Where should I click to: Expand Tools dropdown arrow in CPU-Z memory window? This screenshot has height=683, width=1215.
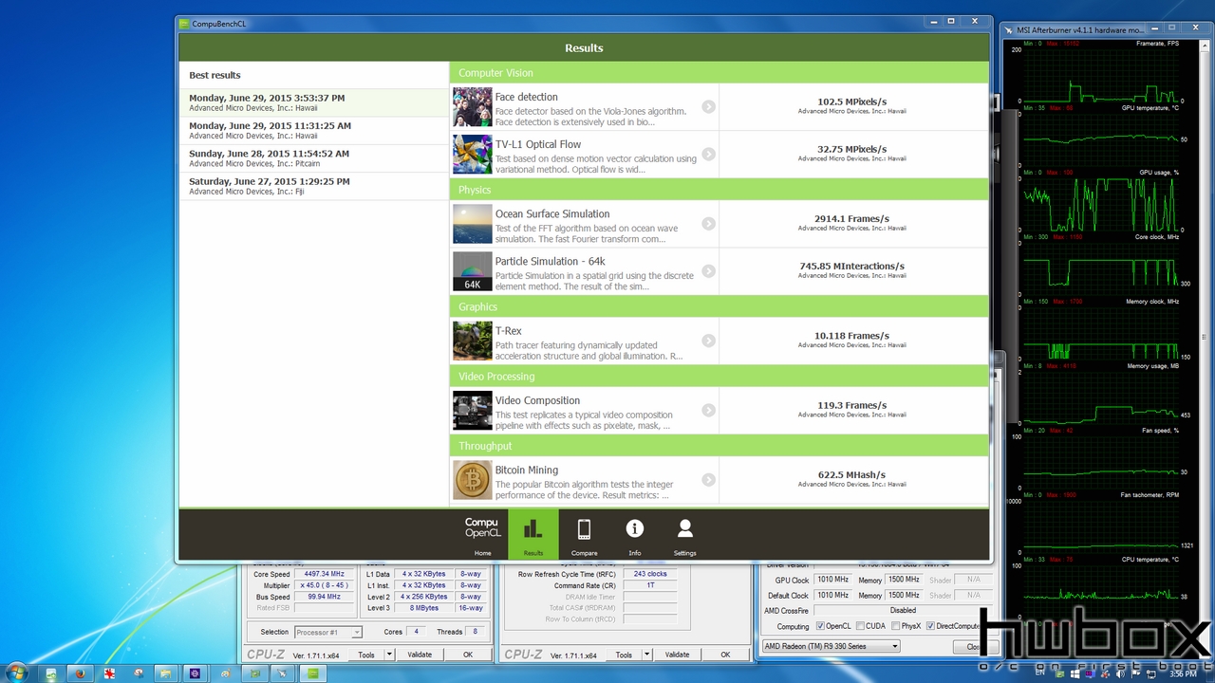pos(646,655)
